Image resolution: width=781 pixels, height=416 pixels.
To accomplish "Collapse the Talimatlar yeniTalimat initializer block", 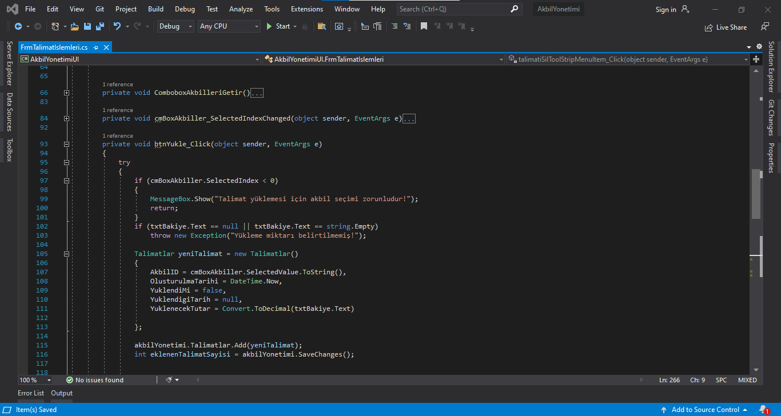I will [67, 254].
